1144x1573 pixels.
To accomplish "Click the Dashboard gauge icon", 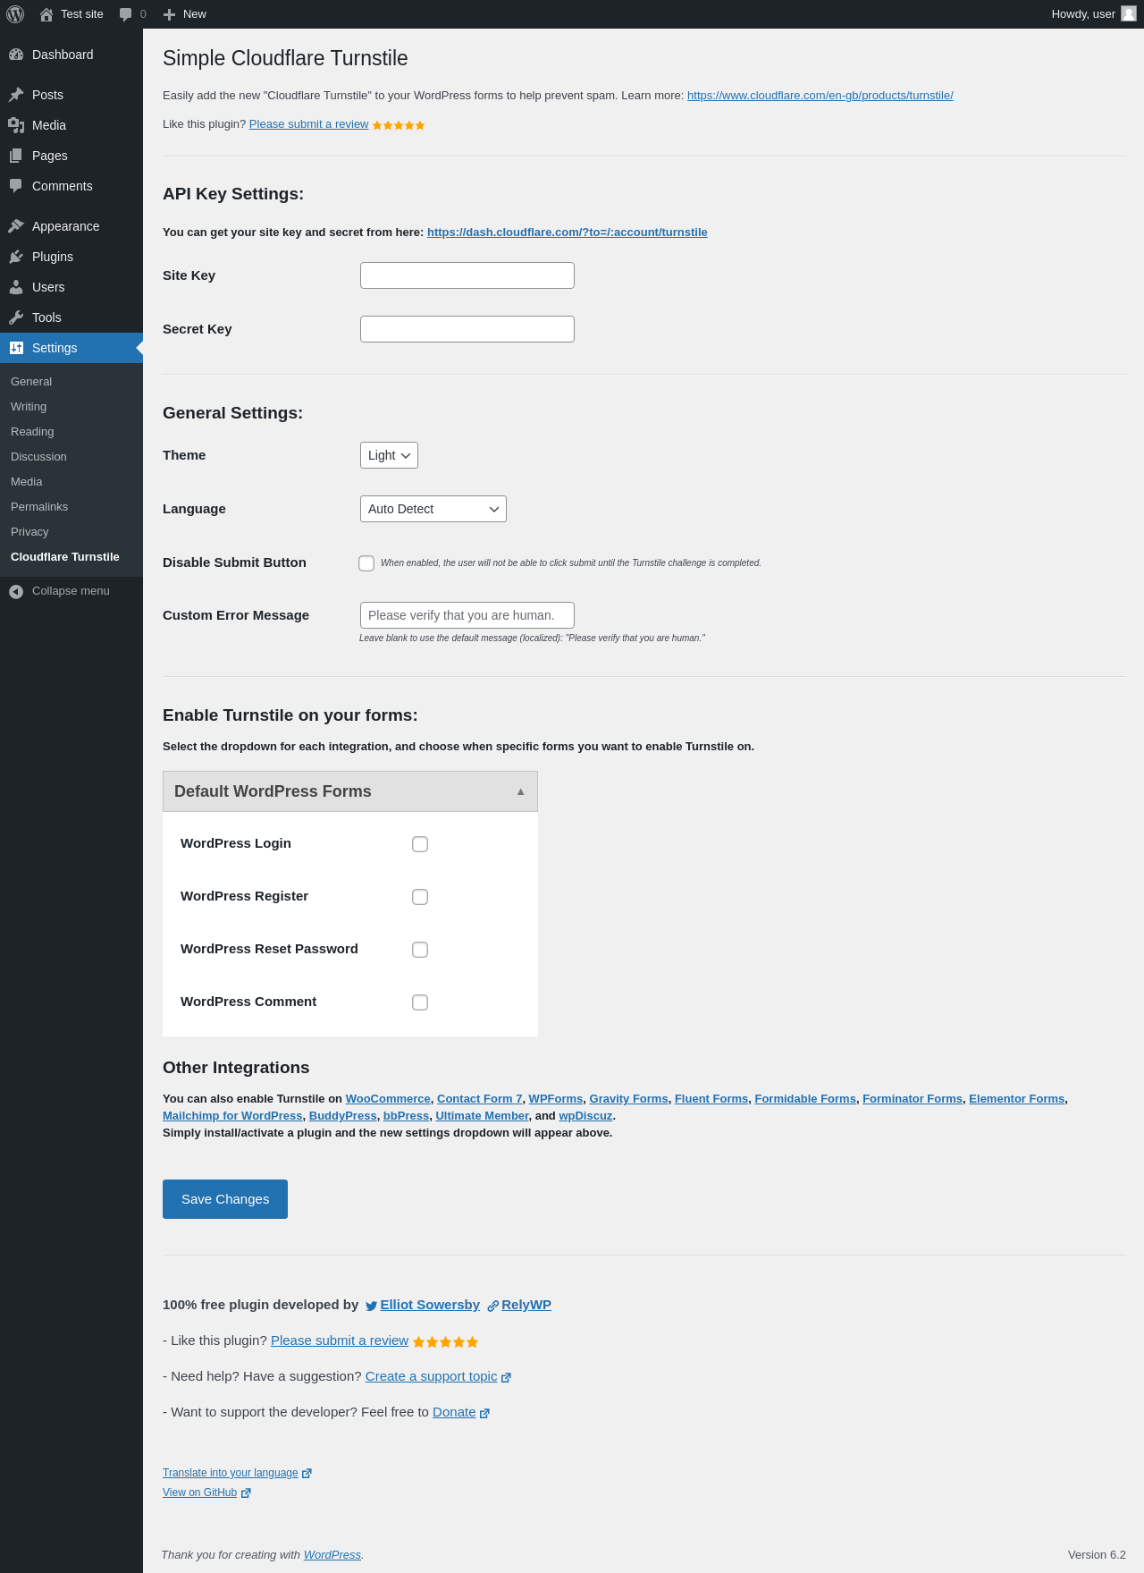I will click(16, 55).
